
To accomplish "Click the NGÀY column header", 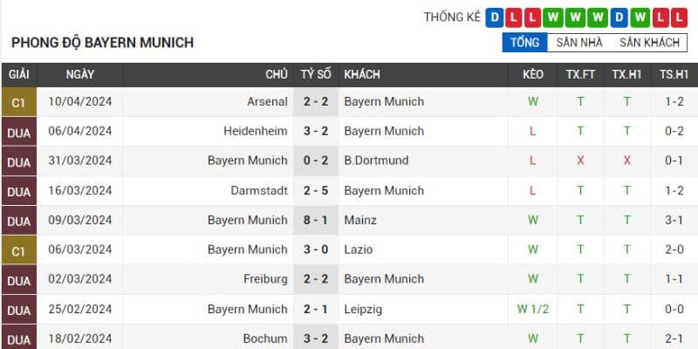I will point(80,75).
